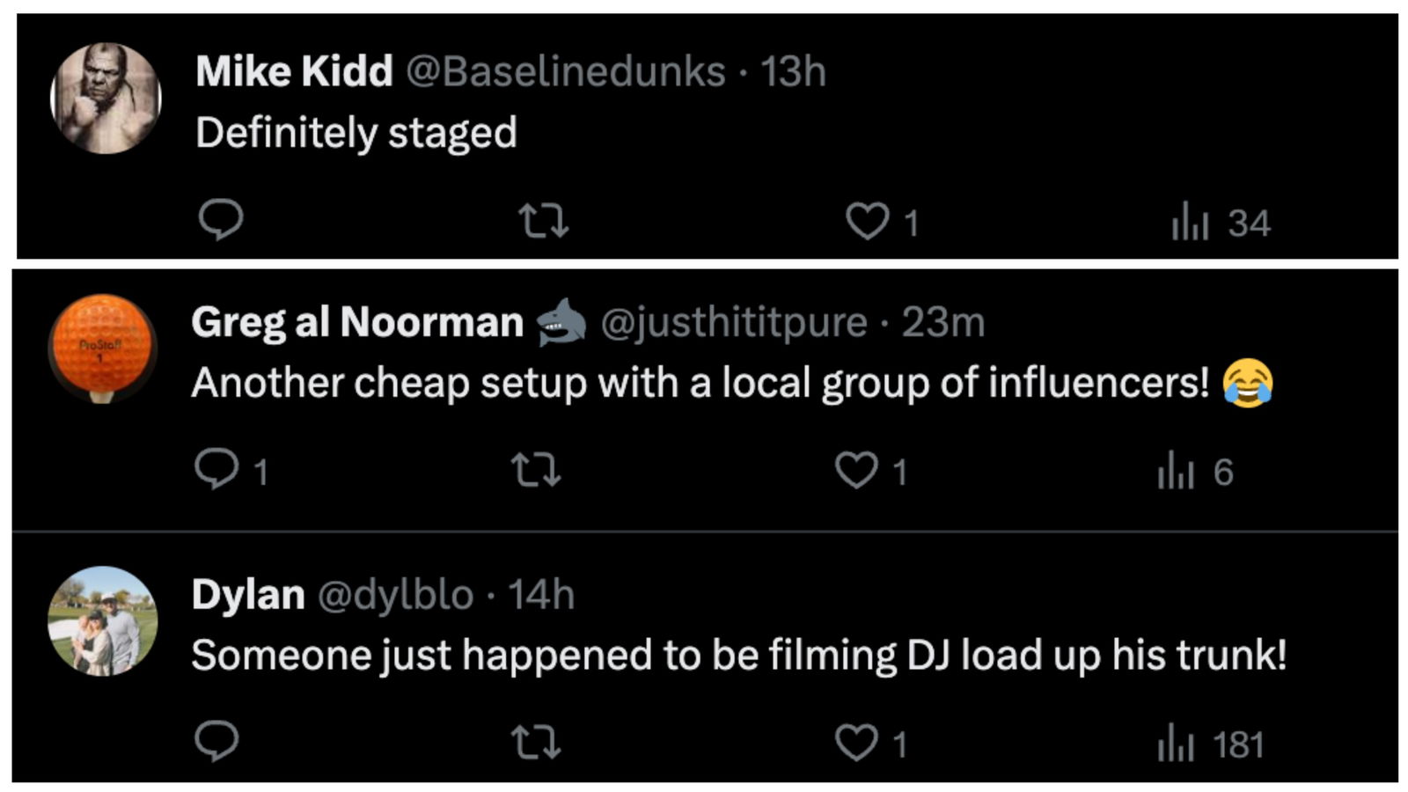Like Mike Kidd's "Definitely staged" tweet
This screenshot has width=1408, height=792.
[867, 221]
